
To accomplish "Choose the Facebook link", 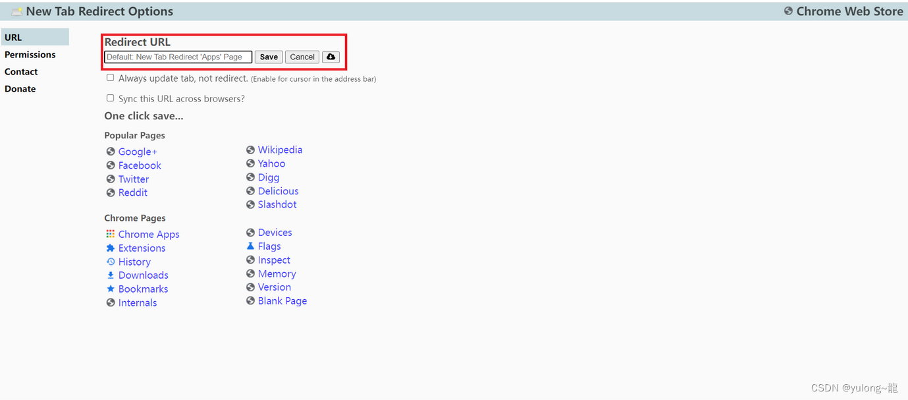I will (140, 165).
